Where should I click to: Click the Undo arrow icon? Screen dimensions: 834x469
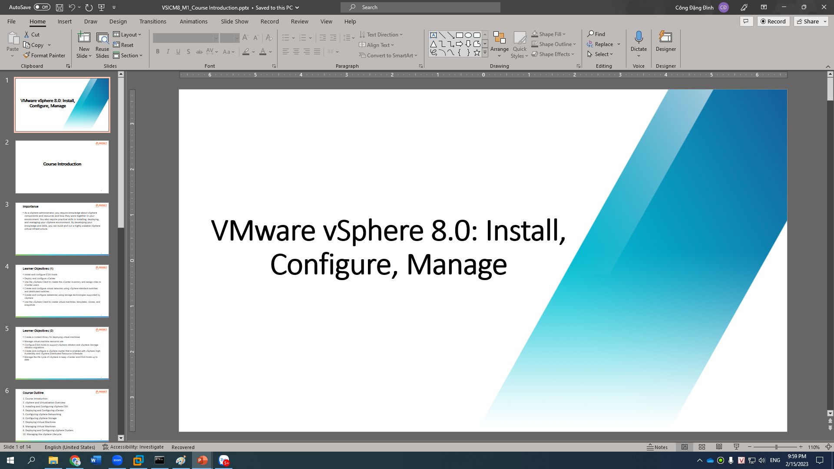[x=72, y=7]
